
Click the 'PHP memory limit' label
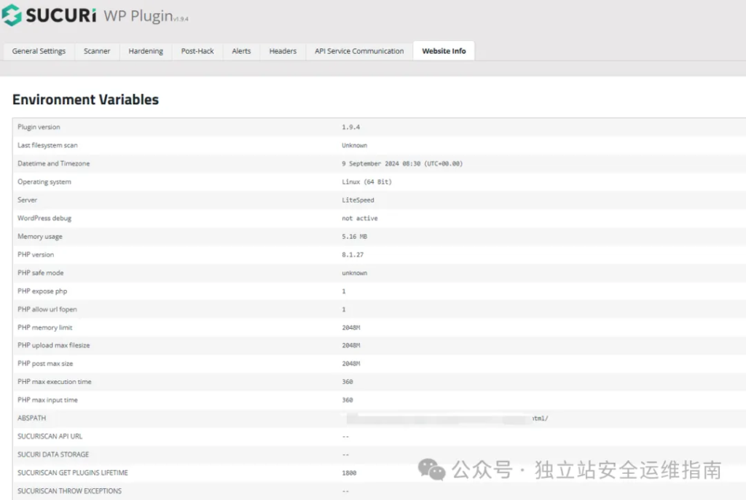click(44, 327)
